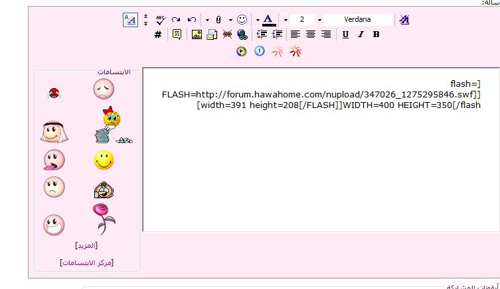Switch editor mode with the A/A button

pyautogui.click(x=130, y=20)
